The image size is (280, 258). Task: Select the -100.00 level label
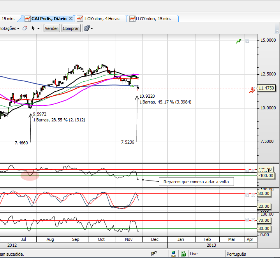(x=266, y=176)
